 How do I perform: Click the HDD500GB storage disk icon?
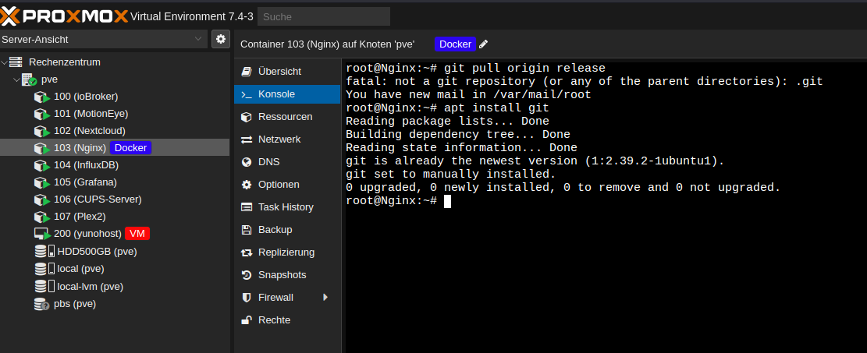click(44, 252)
